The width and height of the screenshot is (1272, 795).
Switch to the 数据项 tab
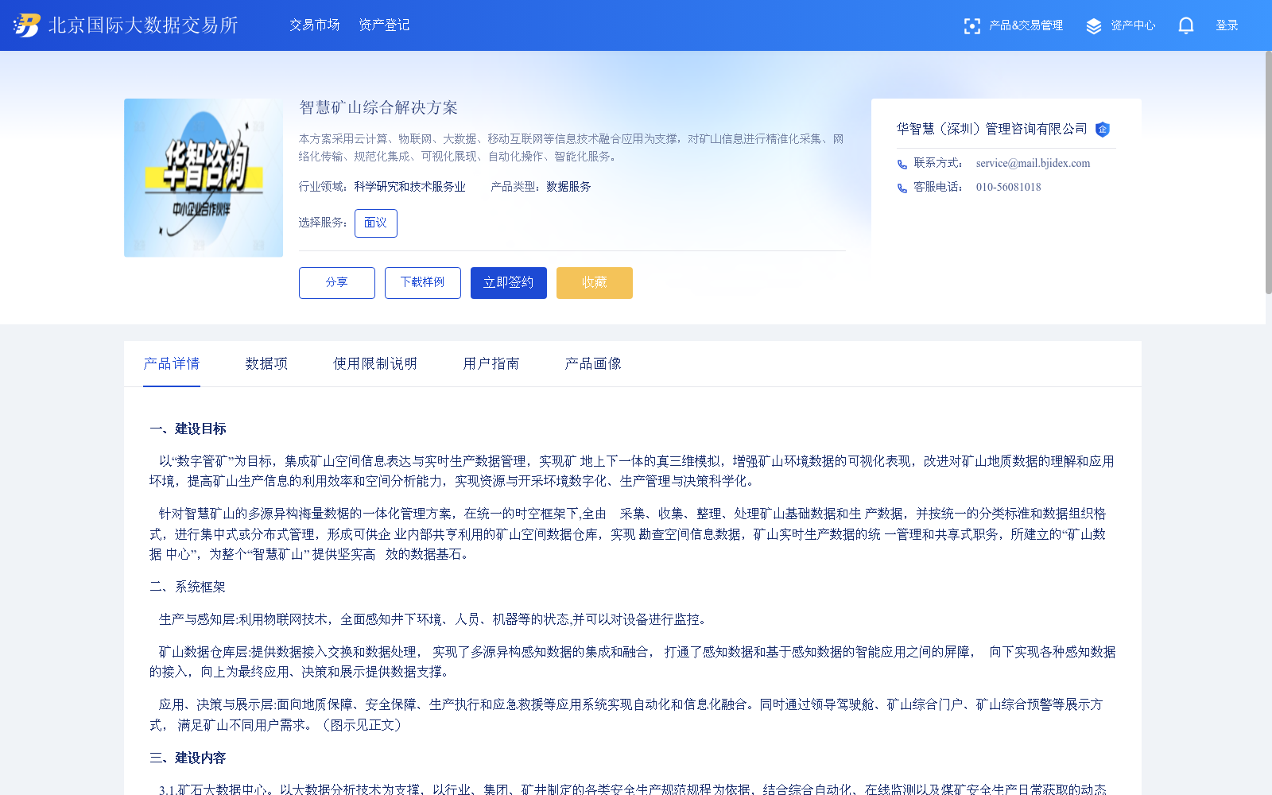(266, 364)
